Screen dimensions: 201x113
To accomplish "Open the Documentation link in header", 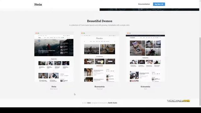I will pyautogui.click(x=144, y=4).
